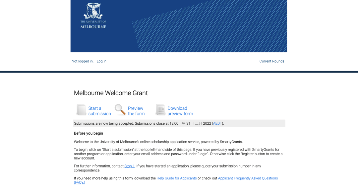Screen dimensions: 358x187
Task: Click the University of Melbourne crest logo
Action: [93, 11]
